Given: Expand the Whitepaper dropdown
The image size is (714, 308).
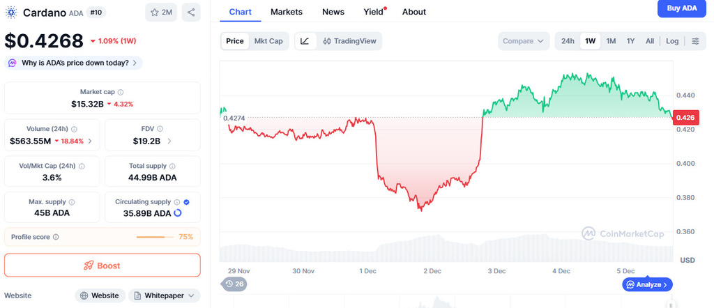Looking at the screenshot, I should coord(164,295).
